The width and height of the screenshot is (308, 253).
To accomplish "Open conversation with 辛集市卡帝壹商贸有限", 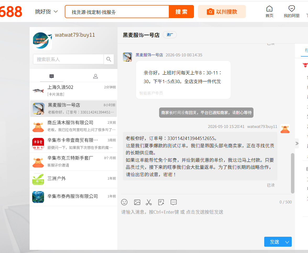I will point(73,144).
